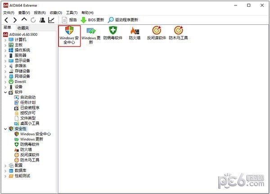Open Windows 安全中心 icon in main pane
Image resolution: width=270 pixels, height=194 pixels.
click(x=69, y=36)
